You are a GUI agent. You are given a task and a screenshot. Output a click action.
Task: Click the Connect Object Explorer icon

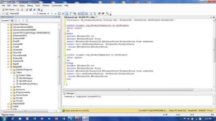pyautogui.click(x=12, y=21)
